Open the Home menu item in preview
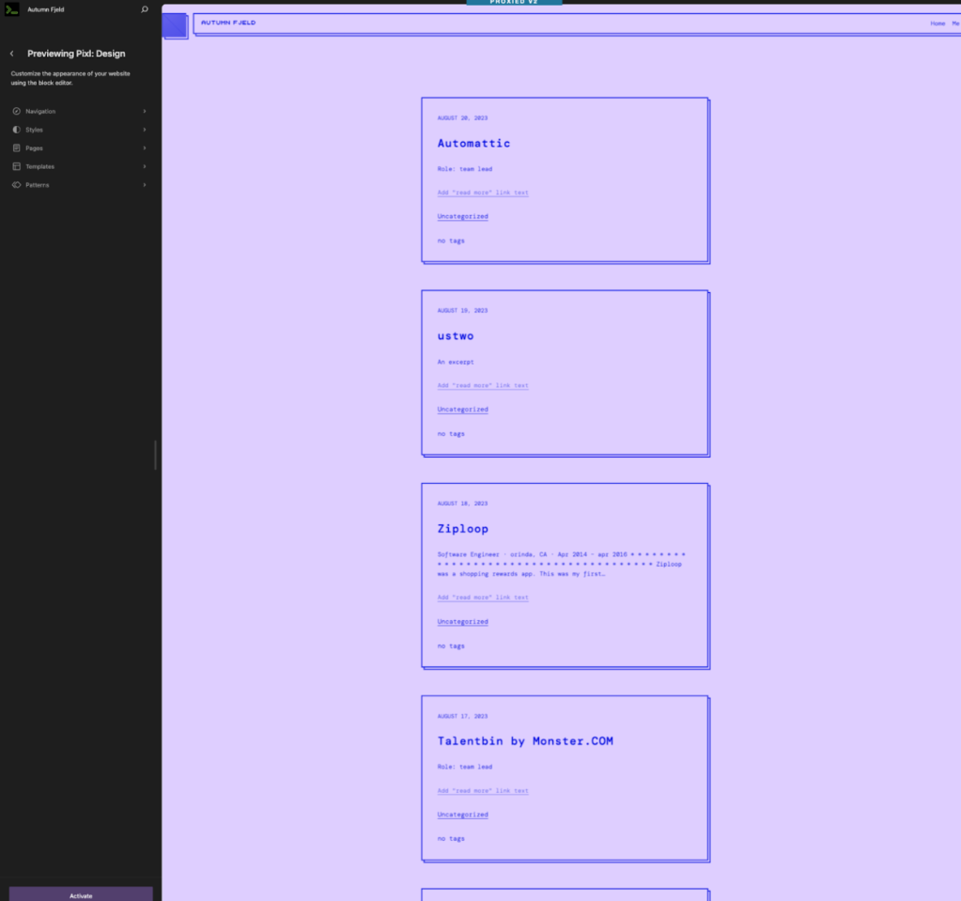 click(937, 23)
